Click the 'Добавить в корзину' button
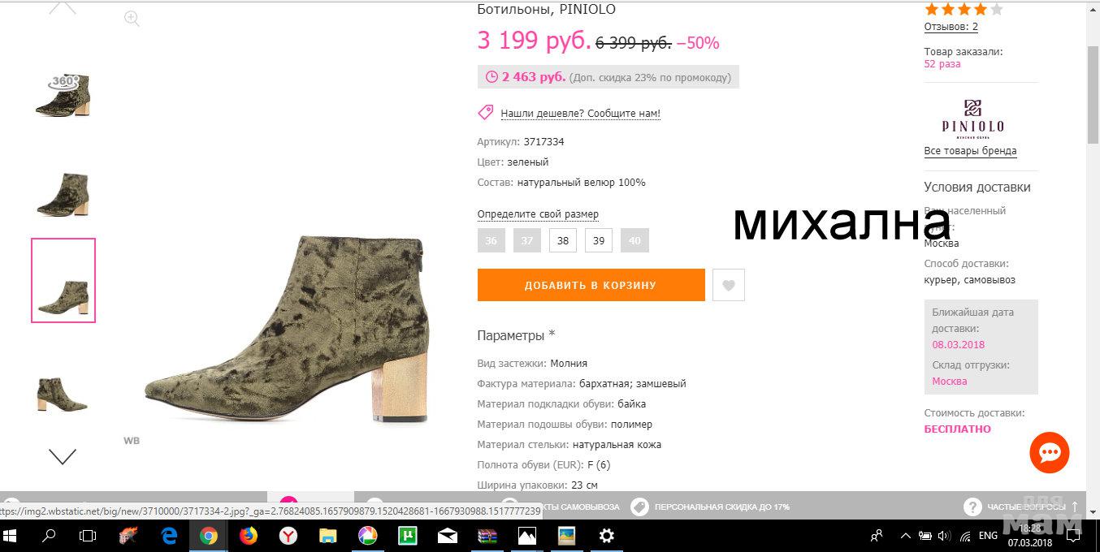Screen dimensions: 1100x552 (x=591, y=285)
